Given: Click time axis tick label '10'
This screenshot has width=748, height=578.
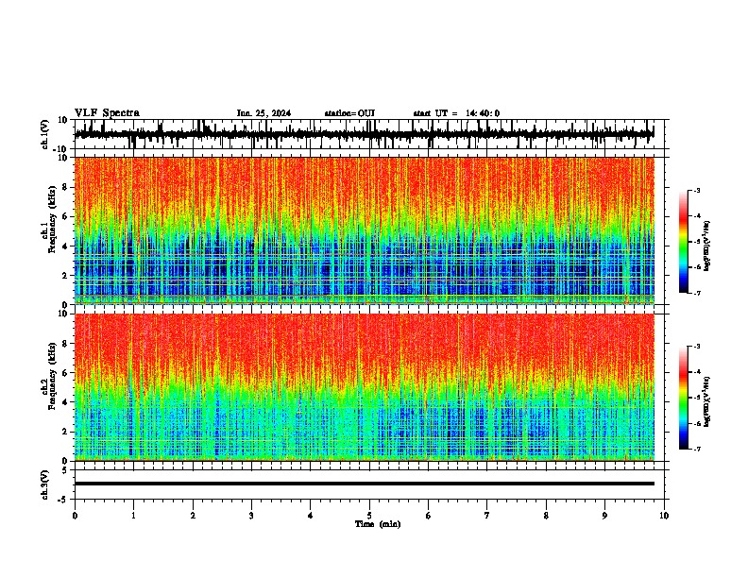Looking at the screenshot, I should (664, 516).
